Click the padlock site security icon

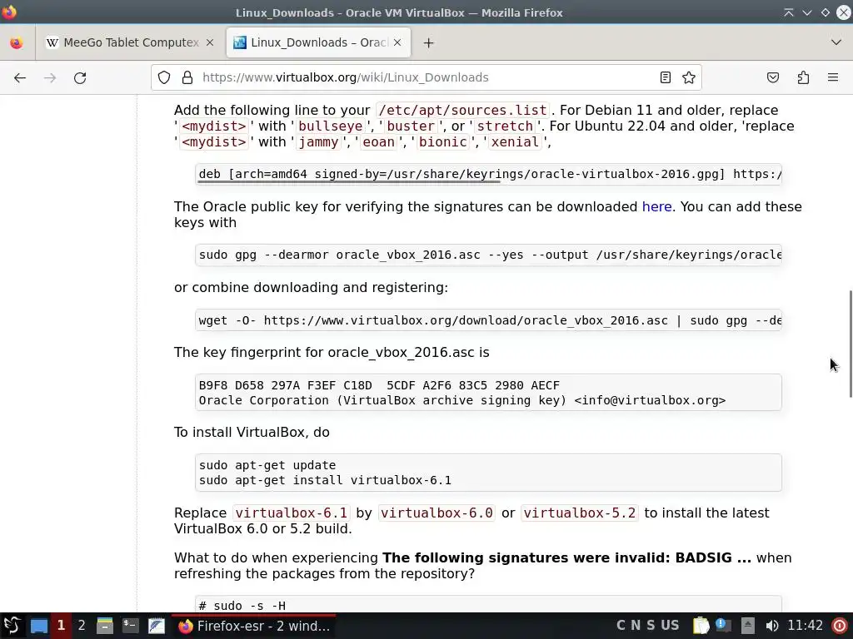187,77
